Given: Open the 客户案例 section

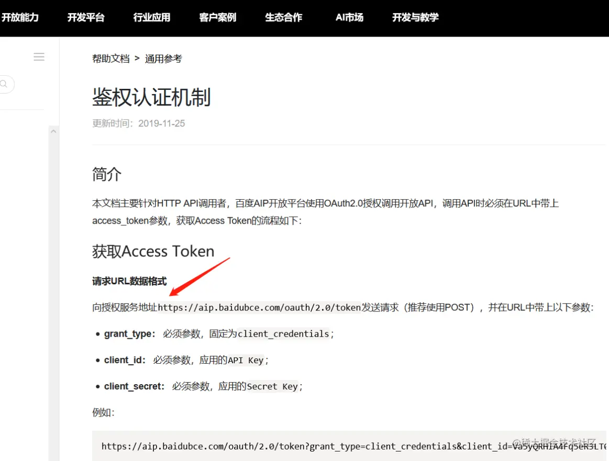Looking at the screenshot, I should [217, 17].
